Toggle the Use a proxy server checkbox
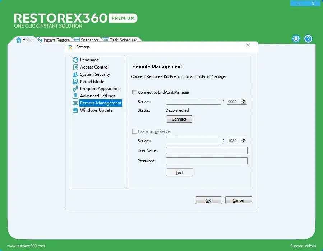 pyautogui.click(x=135, y=131)
